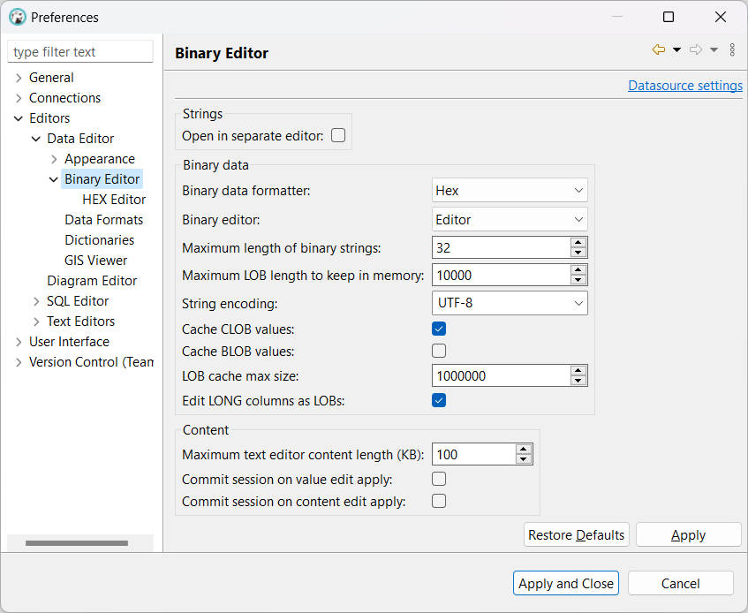Image resolution: width=748 pixels, height=613 pixels.
Task: Enable Cache BLOB values checkbox
Action: coord(439,351)
